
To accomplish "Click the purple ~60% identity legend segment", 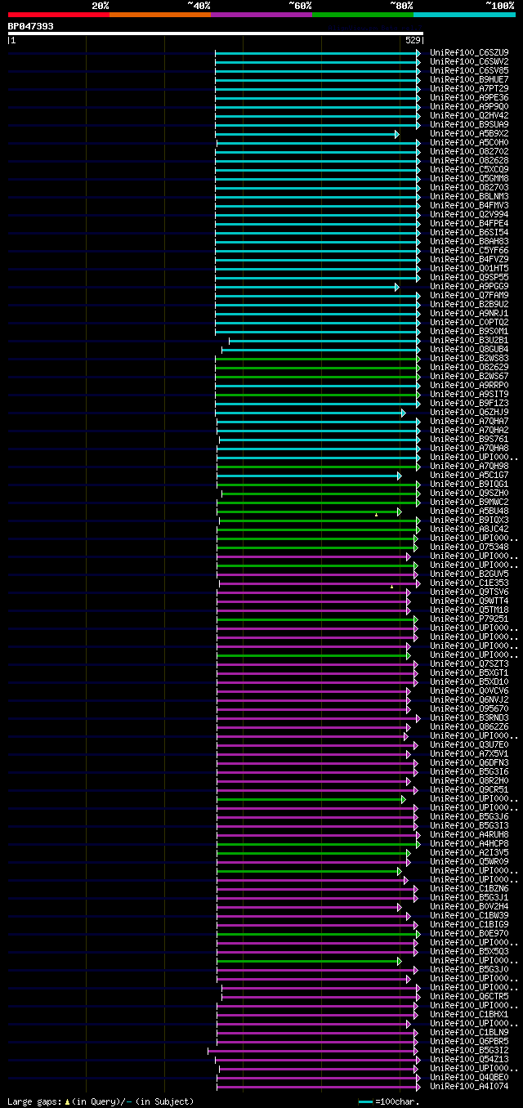I will click(x=261, y=15).
